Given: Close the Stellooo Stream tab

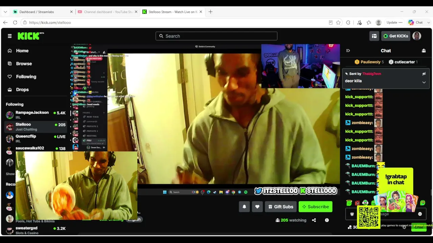Looking at the screenshot, I should tap(201, 12).
